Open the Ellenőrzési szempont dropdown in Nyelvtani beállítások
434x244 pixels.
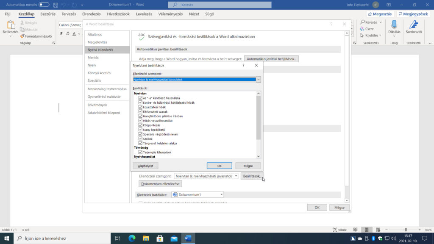pyautogui.click(x=258, y=79)
